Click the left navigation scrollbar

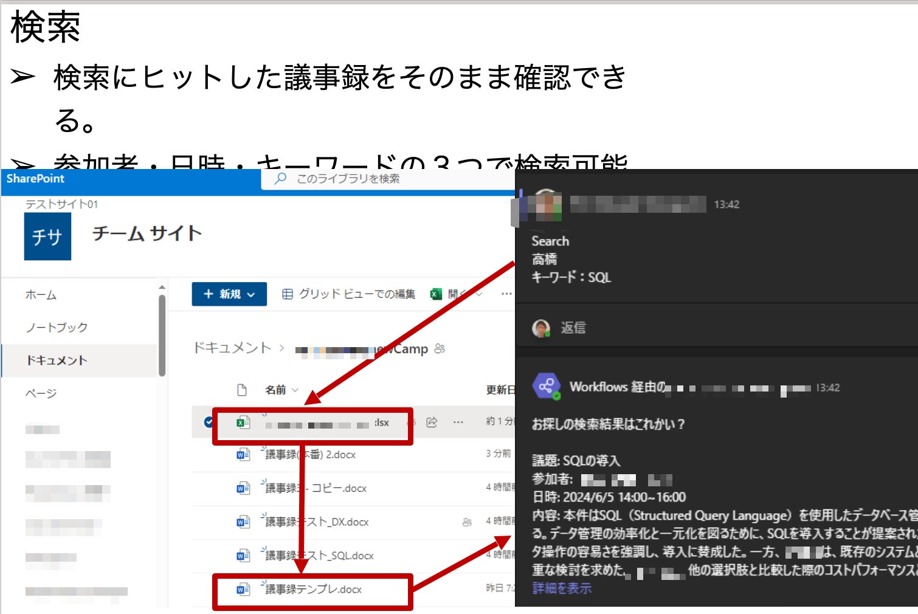pos(162,336)
